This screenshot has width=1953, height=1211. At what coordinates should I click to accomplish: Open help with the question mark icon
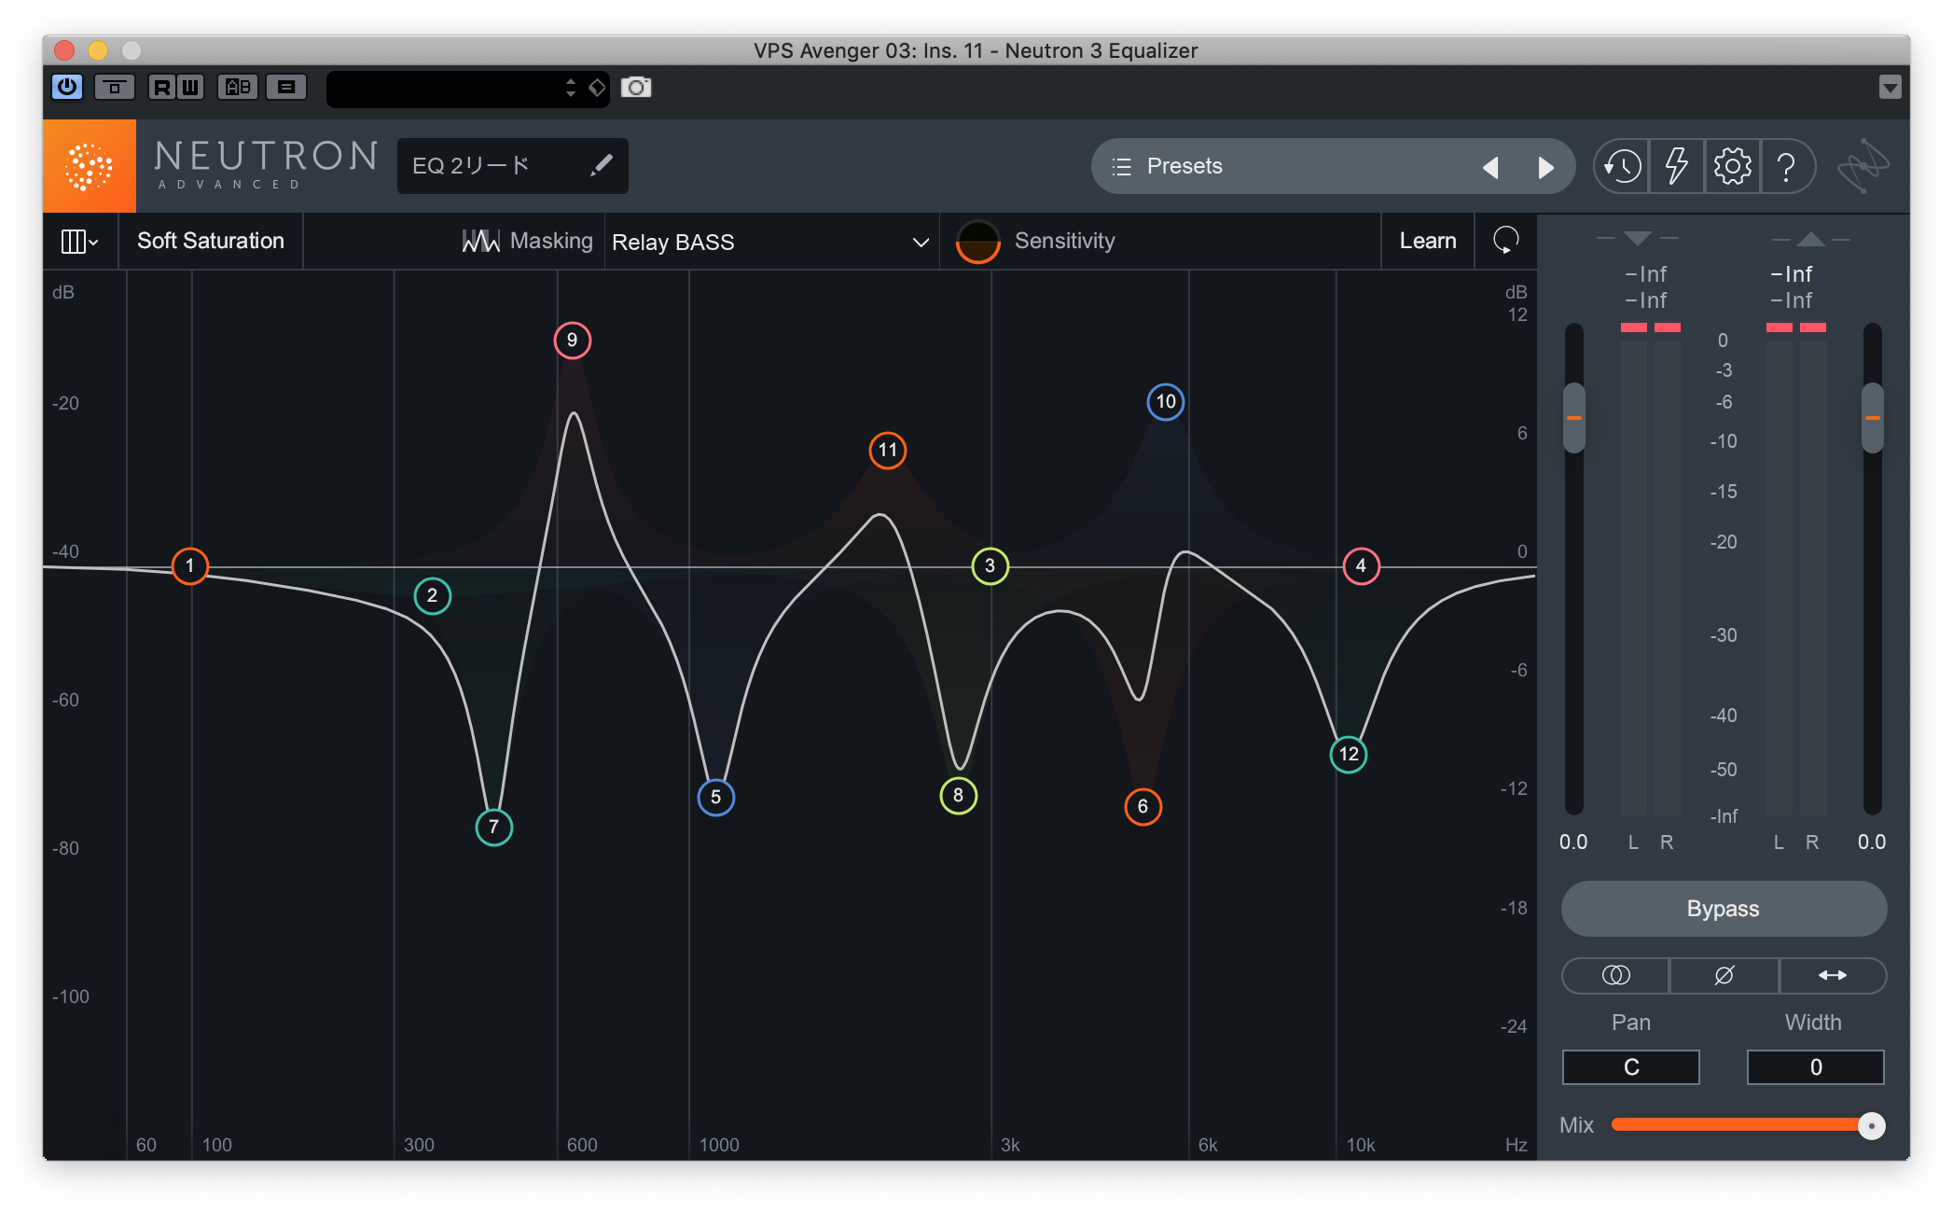coord(1786,167)
